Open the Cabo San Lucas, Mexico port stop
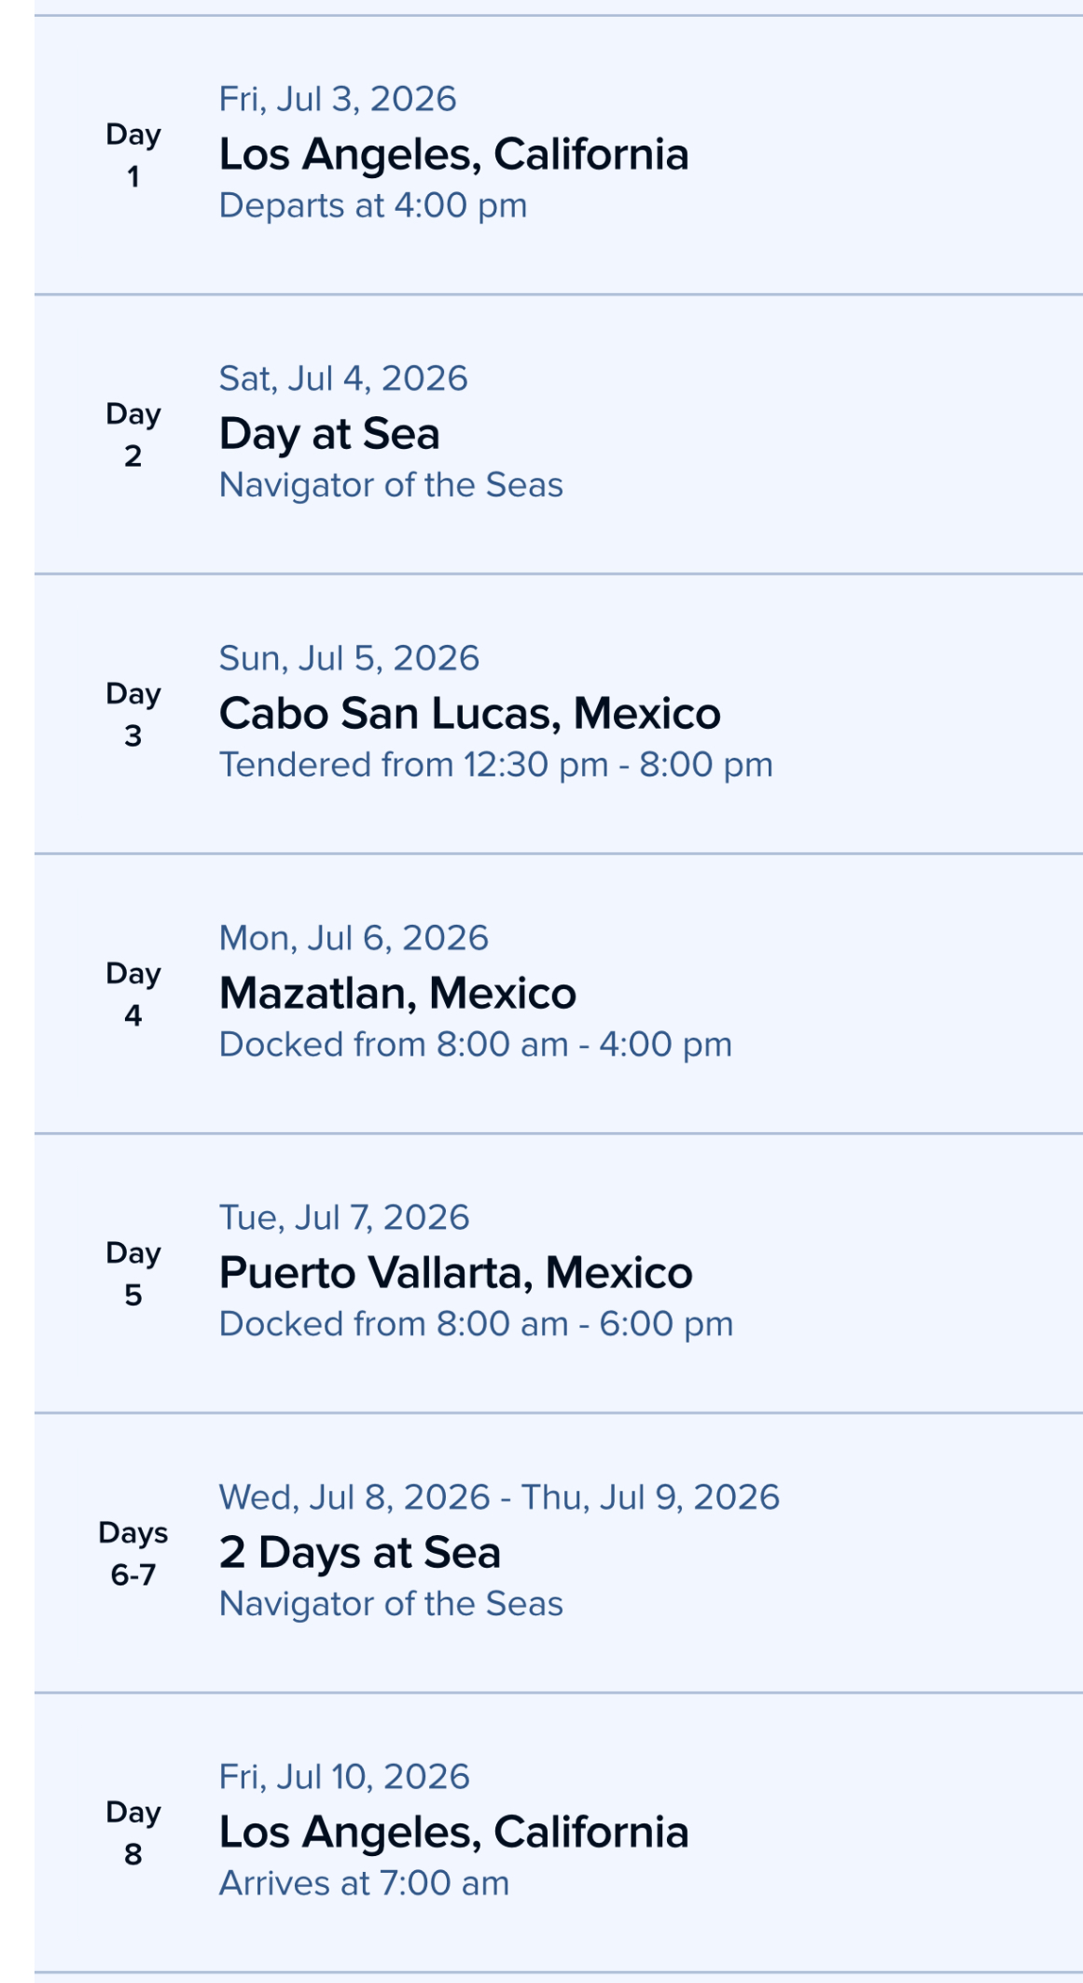The image size is (1083, 1983). tap(469, 714)
